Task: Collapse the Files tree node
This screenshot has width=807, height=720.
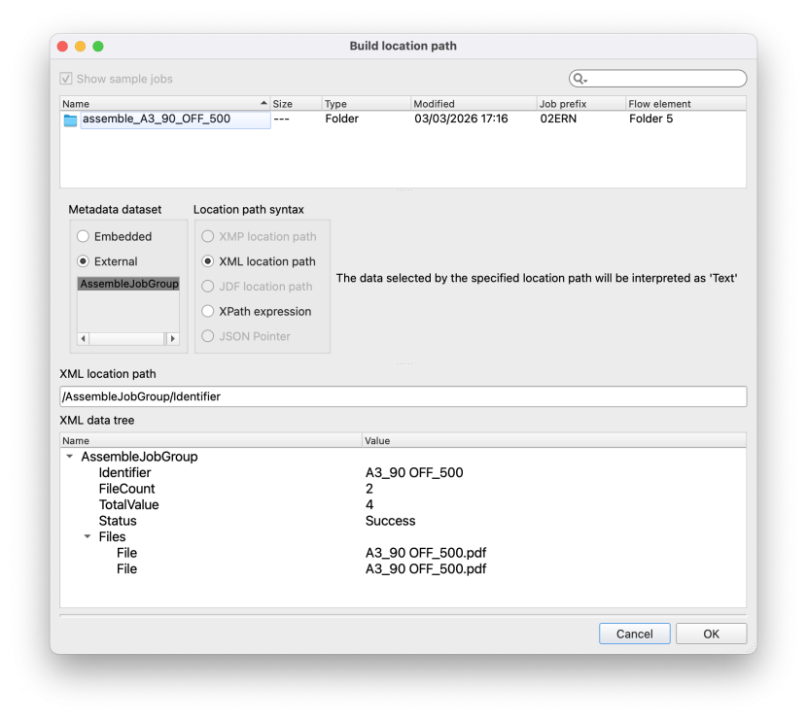Action: pos(88,536)
